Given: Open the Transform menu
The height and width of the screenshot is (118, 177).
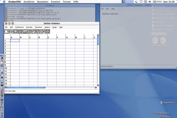Looking at the screenshot, I should pos(38,27).
